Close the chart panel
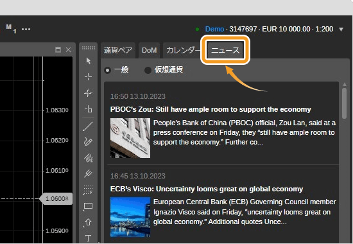The height and width of the screenshot is (244, 353). pos(69,50)
